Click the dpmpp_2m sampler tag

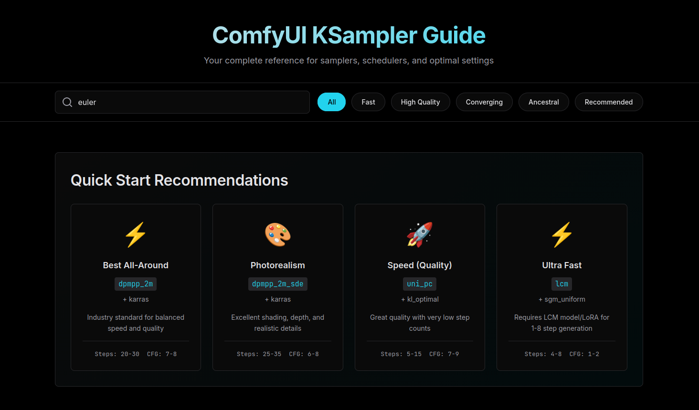click(136, 284)
